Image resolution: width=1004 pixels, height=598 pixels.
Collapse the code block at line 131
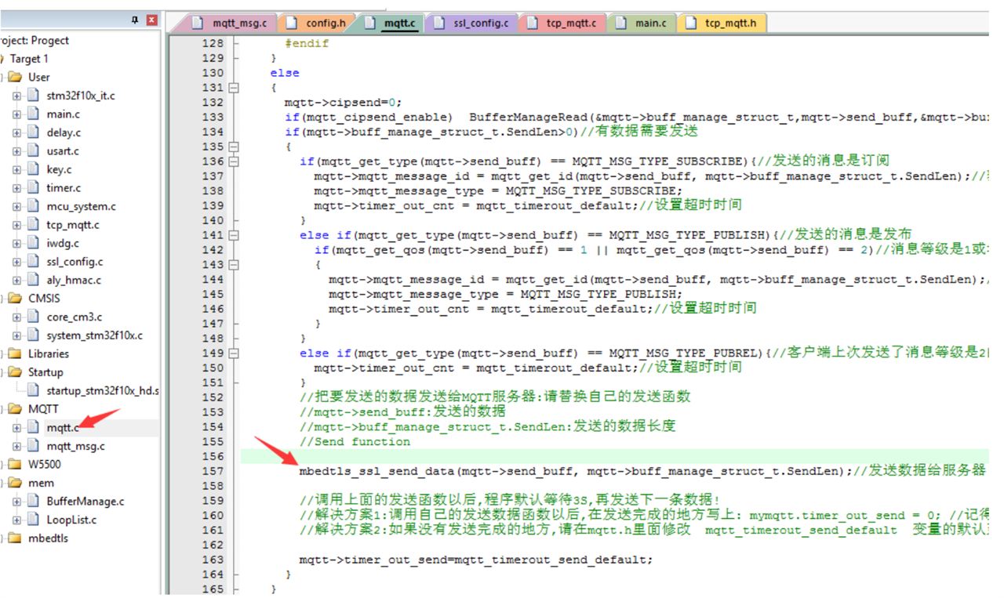tap(233, 88)
